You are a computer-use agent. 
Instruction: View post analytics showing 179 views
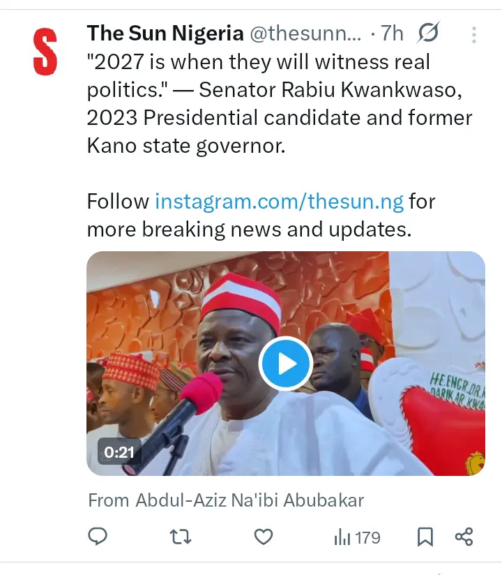pyautogui.click(x=357, y=537)
